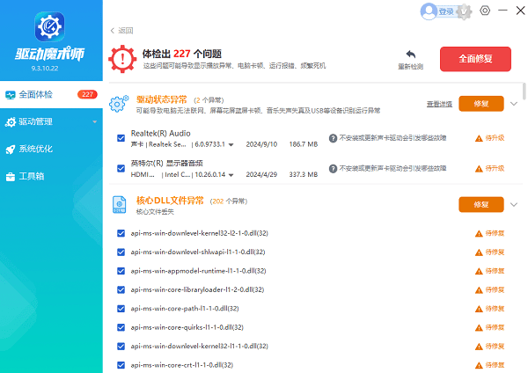The height and width of the screenshot is (373, 528).
Task: Click the user avatar login icon
Action: 429,11
